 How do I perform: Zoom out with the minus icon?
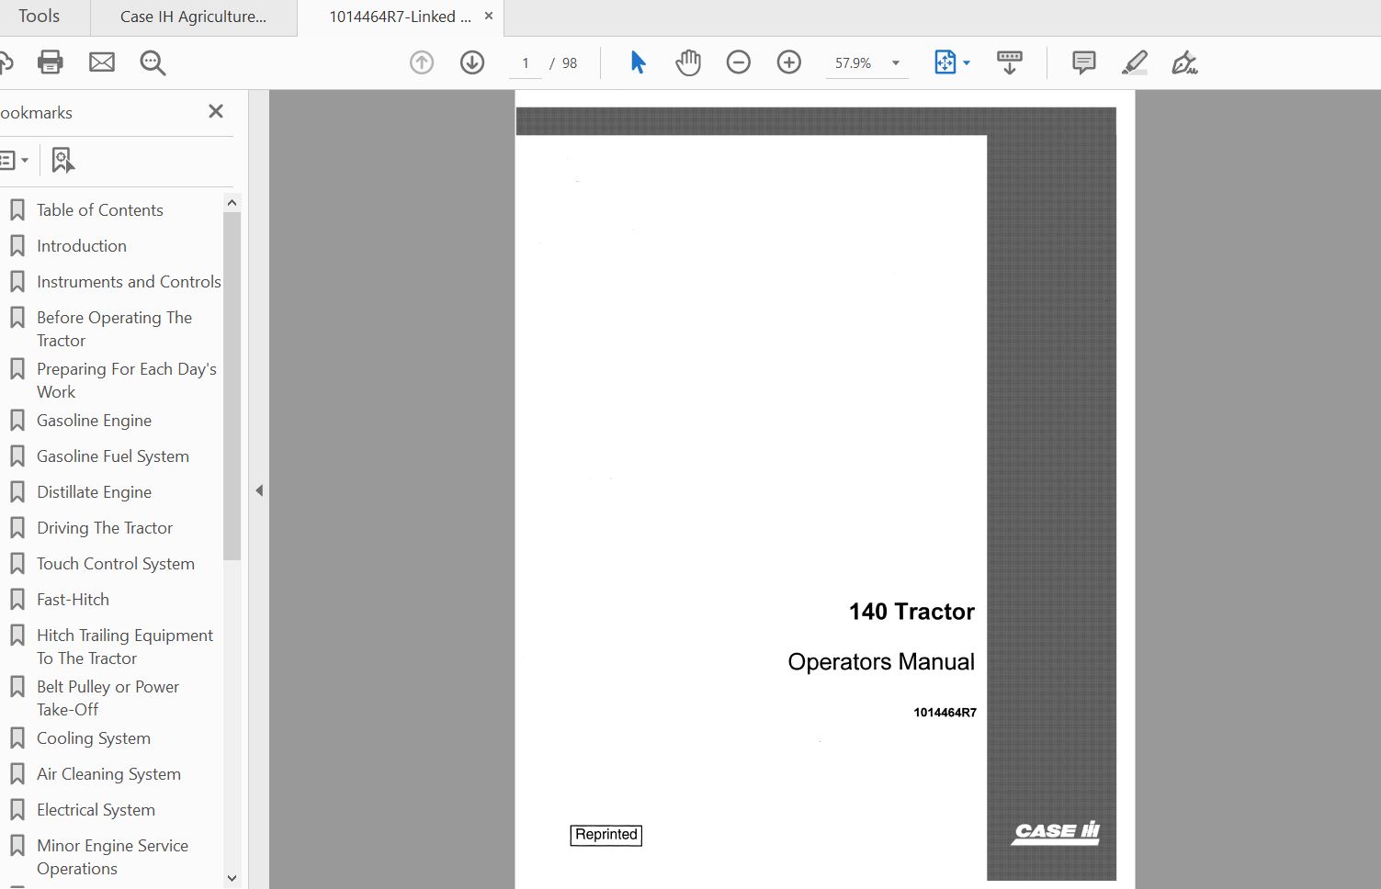(x=739, y=62)
